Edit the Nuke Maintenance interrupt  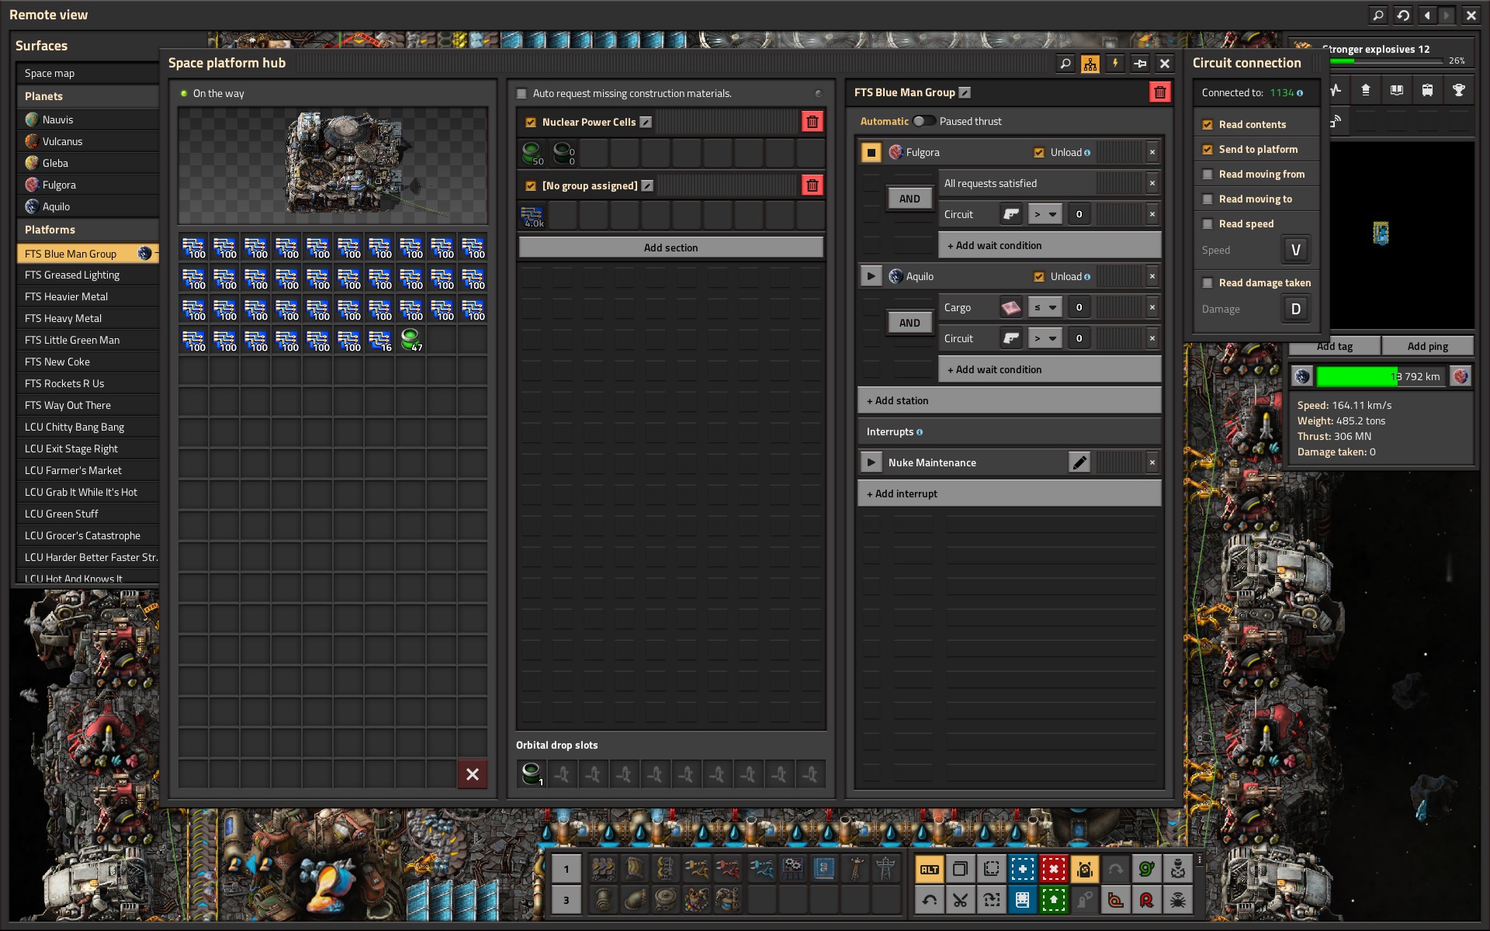pos(1079,462)
